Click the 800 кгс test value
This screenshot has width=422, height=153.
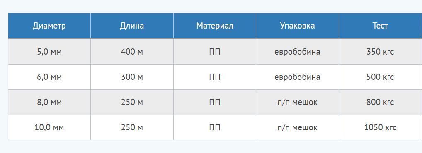[x=380, y=102]
